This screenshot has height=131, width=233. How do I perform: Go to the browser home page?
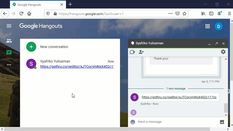[x=29, y=14]
